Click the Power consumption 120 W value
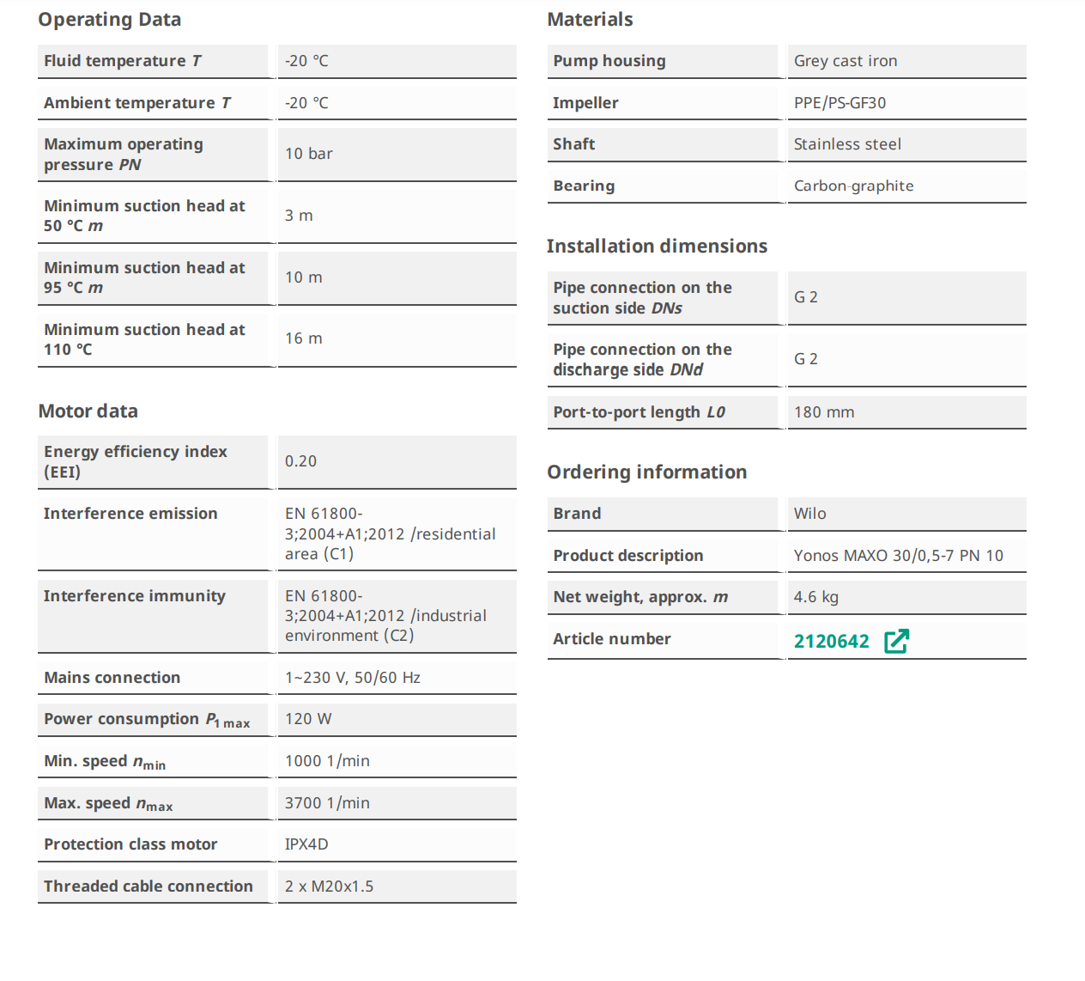Screen dimensions: 1085x981 pos(308,719)
